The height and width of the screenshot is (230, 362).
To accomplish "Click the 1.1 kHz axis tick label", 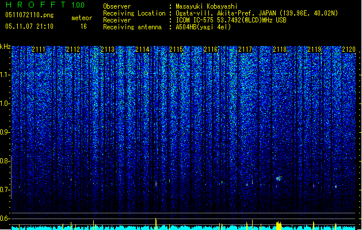I will pyautogui.click(x=5, y=75).
